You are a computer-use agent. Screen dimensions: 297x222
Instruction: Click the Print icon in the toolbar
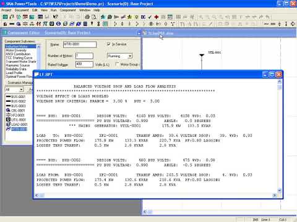(x=87, y=17)
